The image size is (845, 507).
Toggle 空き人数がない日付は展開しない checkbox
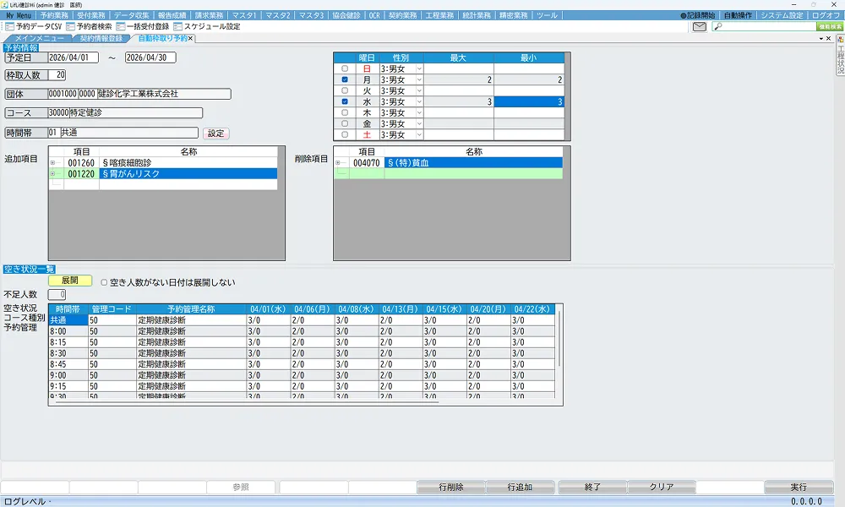click(x=104, y=282)
